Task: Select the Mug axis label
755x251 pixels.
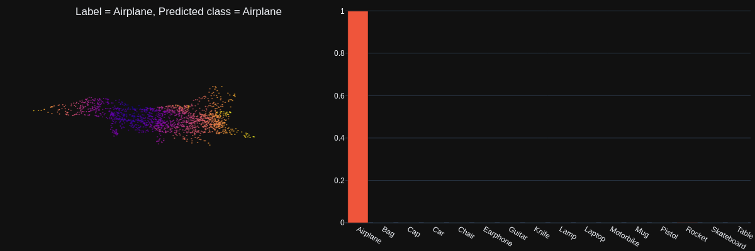Action: click(x=642, y=232)
